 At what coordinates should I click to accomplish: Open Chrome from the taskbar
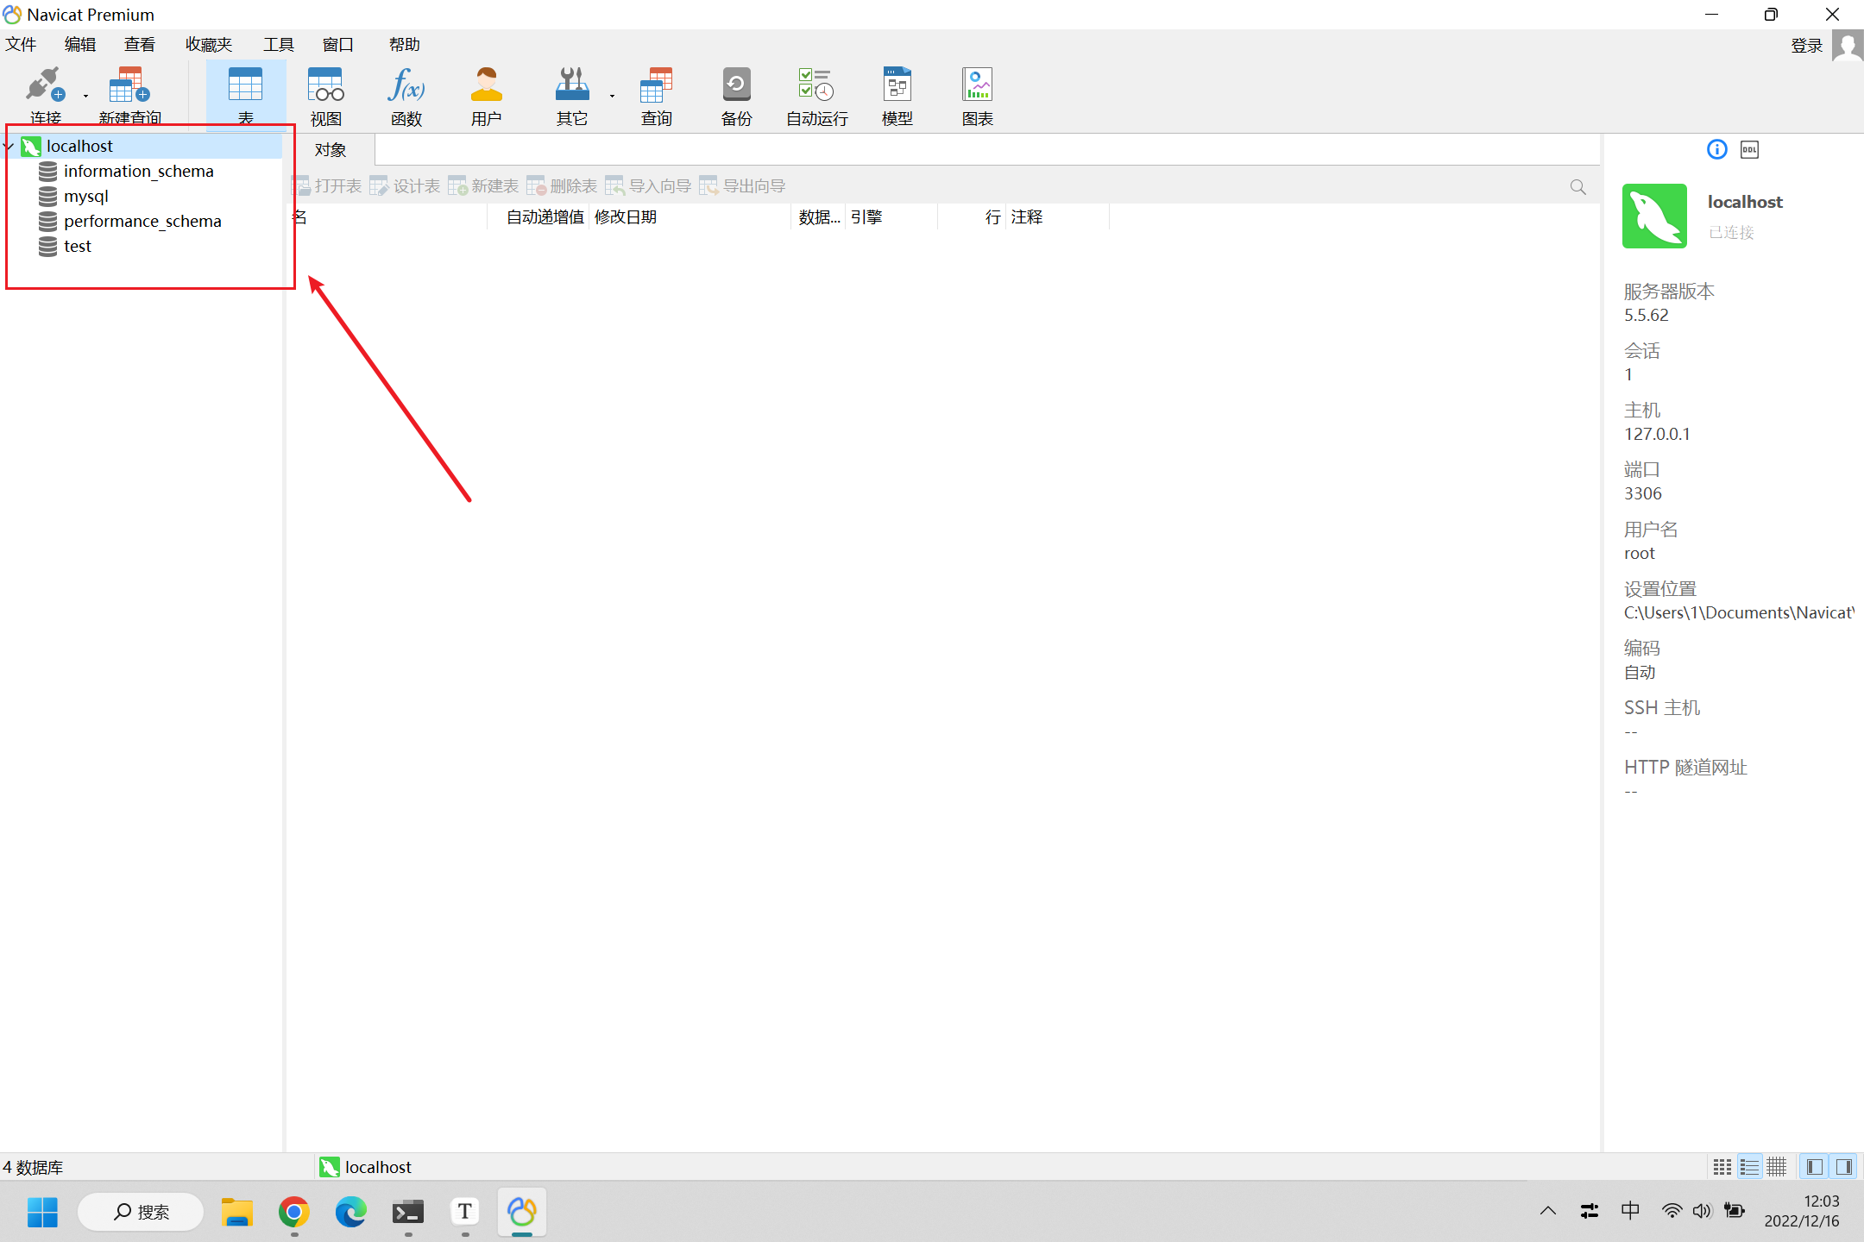click(293, 1212)
